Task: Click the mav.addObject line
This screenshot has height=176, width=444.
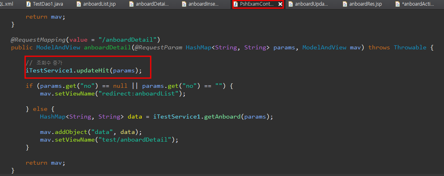Action: point(90,132)
